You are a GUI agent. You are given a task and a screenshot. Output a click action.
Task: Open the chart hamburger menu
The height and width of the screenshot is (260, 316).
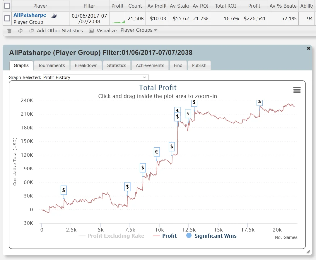pyautogui.click(x=297, y=90)
